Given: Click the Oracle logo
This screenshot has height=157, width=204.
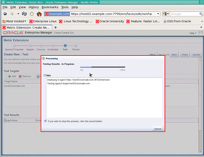Looking at the screenshot, I should (x=13, y=33).
